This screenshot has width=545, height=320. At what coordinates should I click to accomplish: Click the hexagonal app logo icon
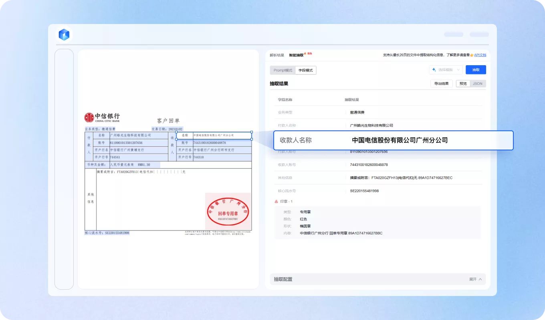click(x=64, y=34)
